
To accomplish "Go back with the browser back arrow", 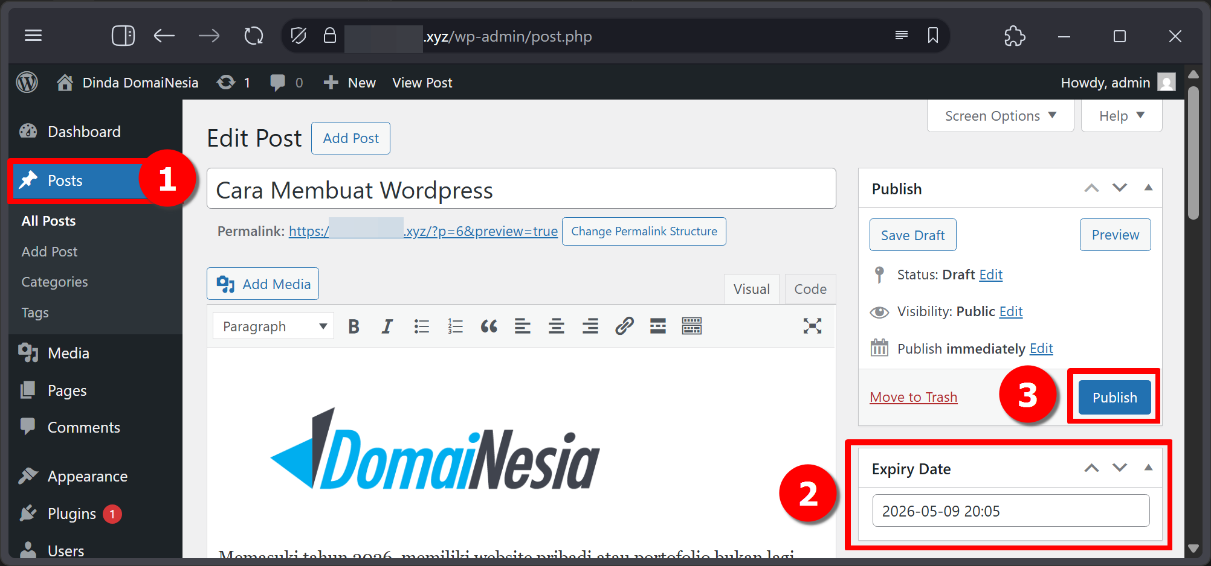I will (x=164, y=36).
